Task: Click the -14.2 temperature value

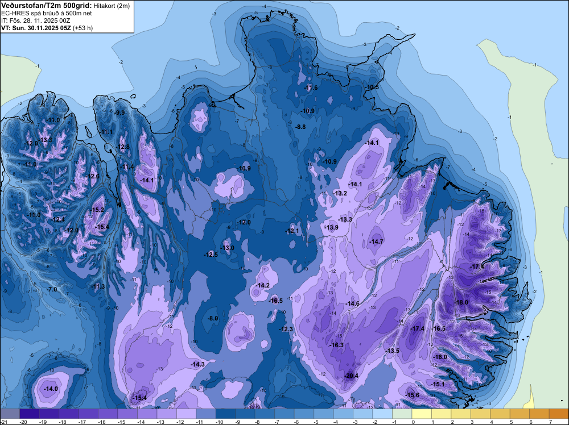Action: click(x=263, y=285)
